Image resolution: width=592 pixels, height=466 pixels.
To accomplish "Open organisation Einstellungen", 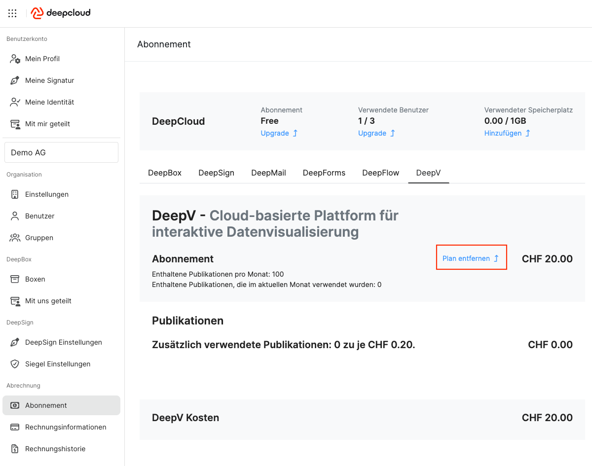I will 47,194.
